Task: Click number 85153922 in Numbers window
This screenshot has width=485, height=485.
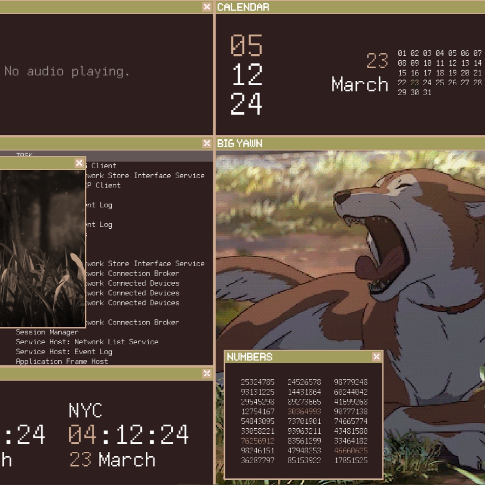Action: click(x=305, y=460)
